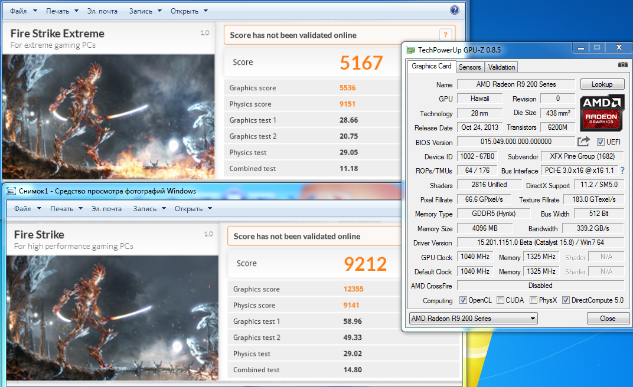Click the Release Date field Oct 24, 2013
The height and width of the screenshot is (387, 633).
[x=479, y=127]
